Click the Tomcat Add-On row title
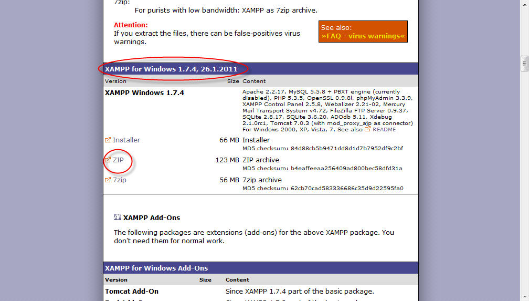 pyautogui.click(x=132, y=292)
